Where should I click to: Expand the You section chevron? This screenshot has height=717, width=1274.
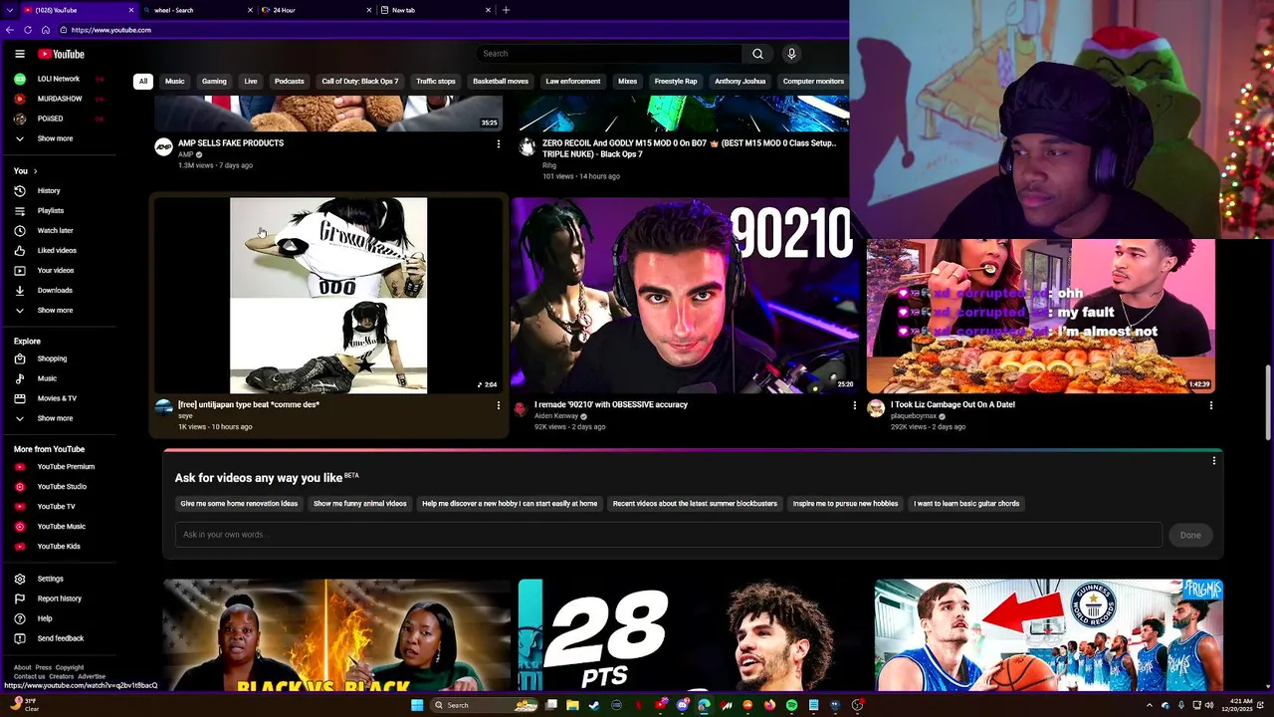35,171
